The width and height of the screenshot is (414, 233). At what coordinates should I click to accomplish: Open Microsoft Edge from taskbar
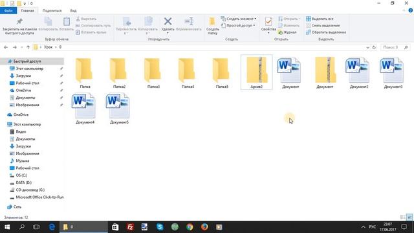tap(52, 227)
